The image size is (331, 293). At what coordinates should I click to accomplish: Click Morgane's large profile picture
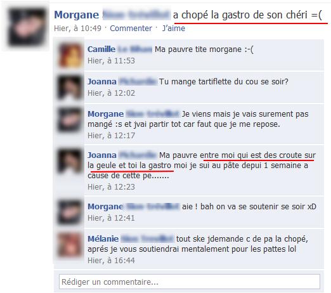27,27
